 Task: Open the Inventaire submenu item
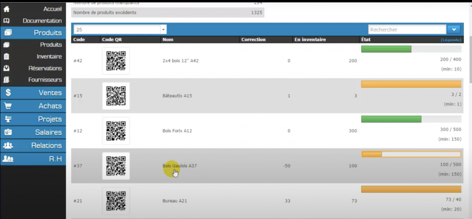(49, 57)
